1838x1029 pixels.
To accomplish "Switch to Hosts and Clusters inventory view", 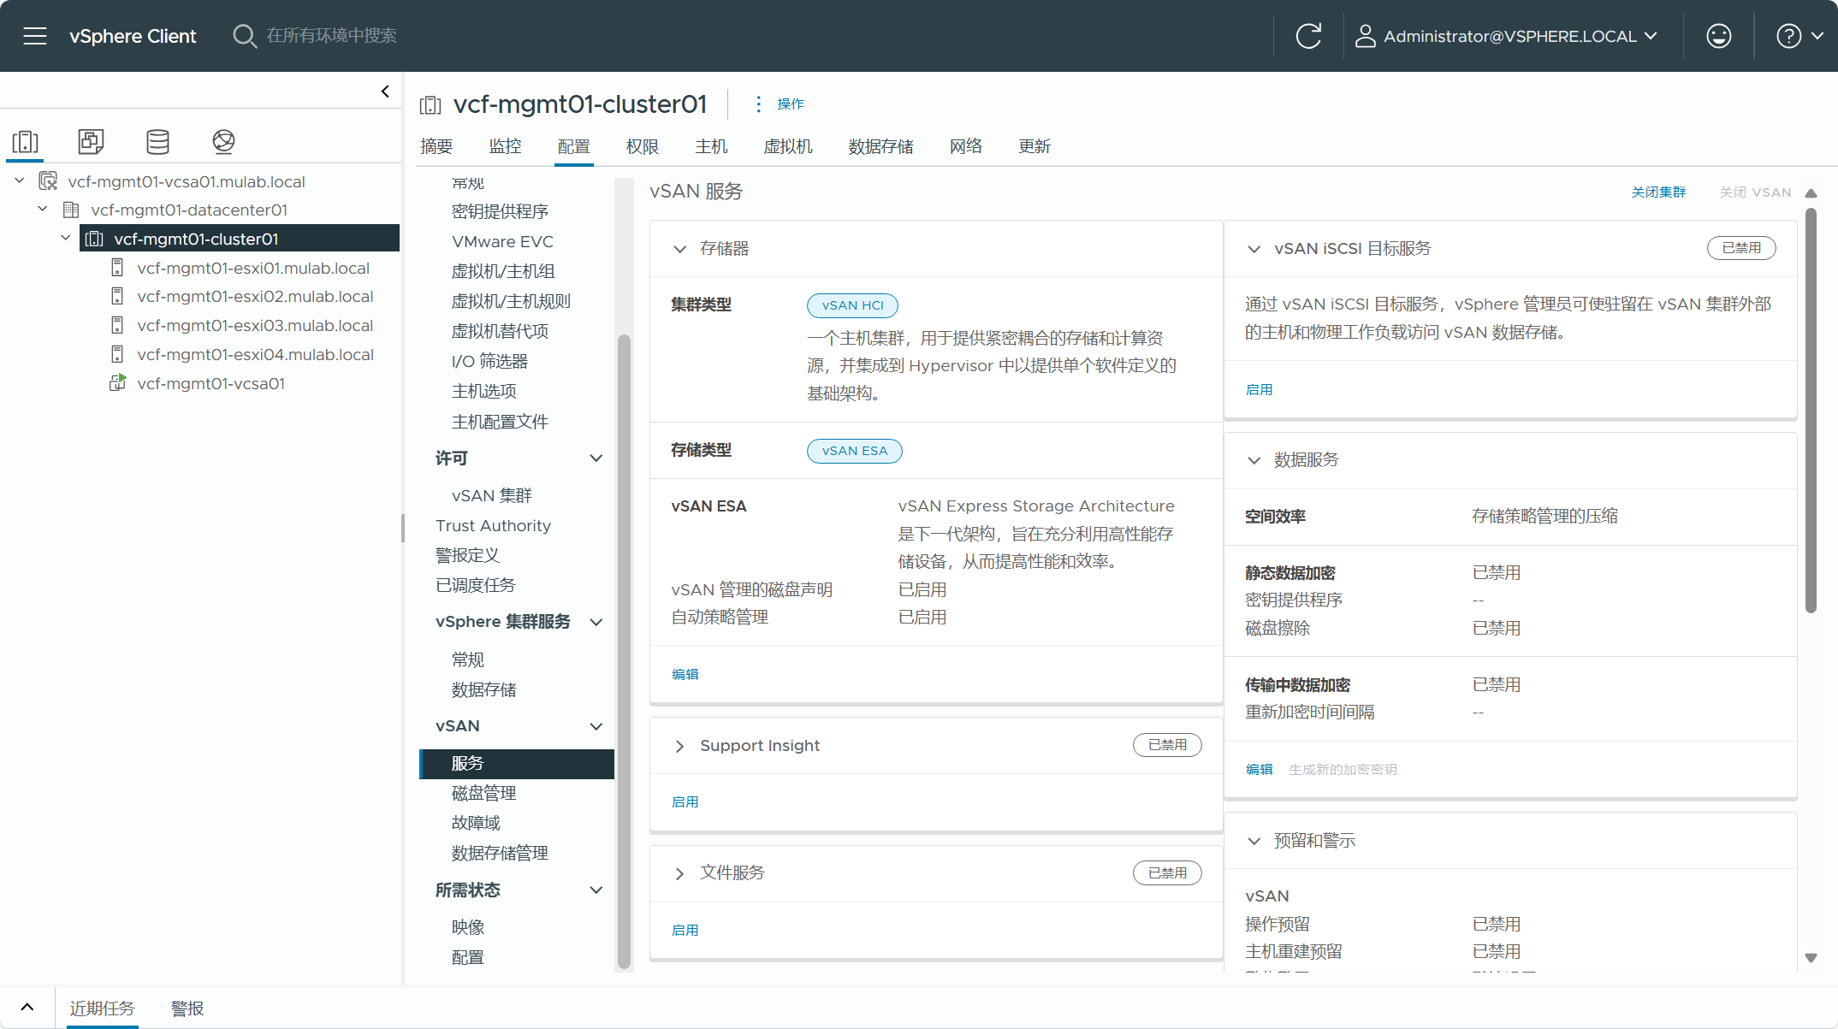I will (26, 142).
